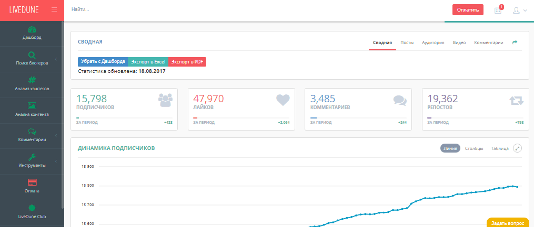Switch chart view to Таблица
Image resolution: width=534 pixels, height=227 pixels.
499,148
